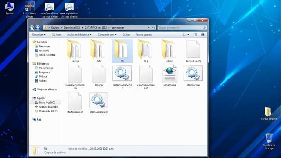
Task: Click the refresh address bar button
Action: [153, 28]
